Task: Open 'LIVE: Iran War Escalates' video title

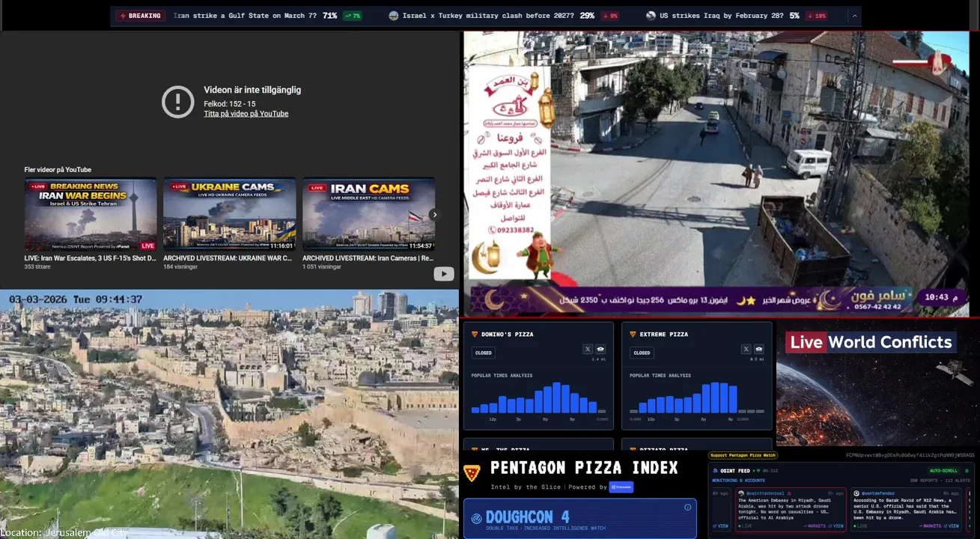Action: click(x=91, y=258)
